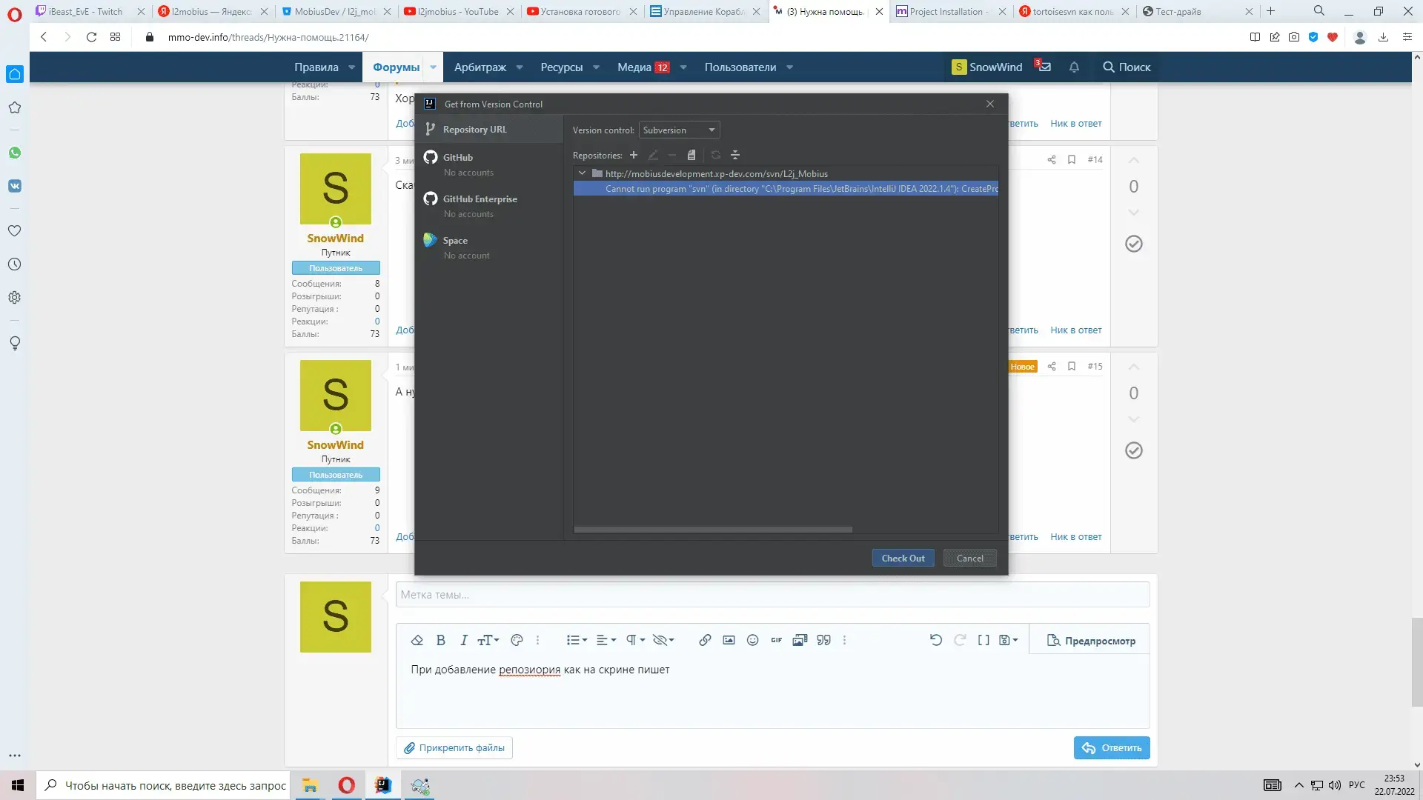Open the paragraph format dropdown
Viewport: 1423px width, 800px height.
click(635, 641)
